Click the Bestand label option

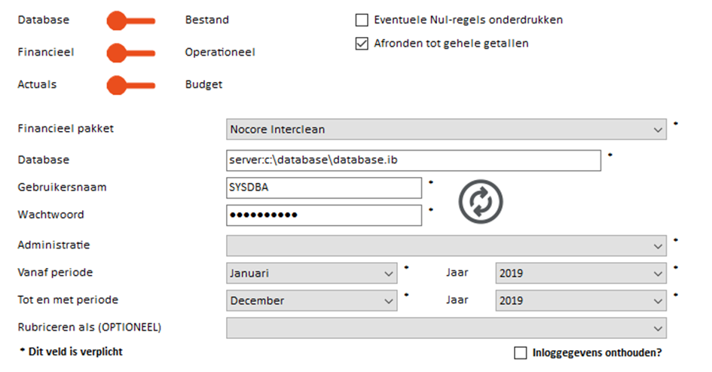point(207,20)
